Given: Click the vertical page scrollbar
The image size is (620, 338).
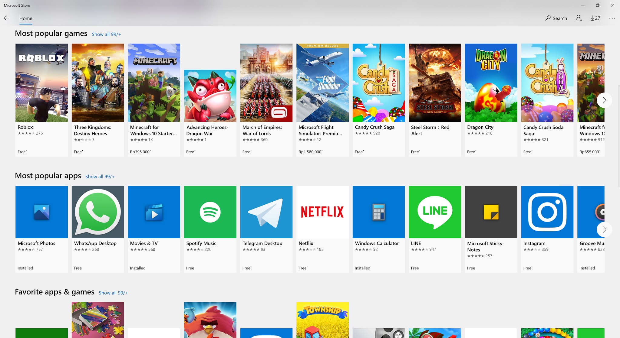Looking at the screenshot, I should pyautogui.click(x=618, y=136).
